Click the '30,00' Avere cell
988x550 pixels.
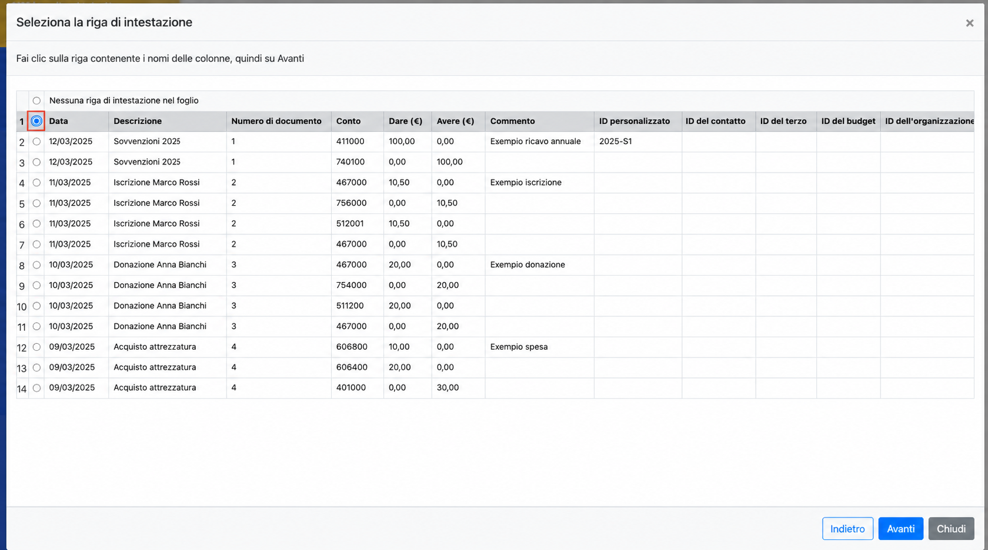tap(458, 388)
